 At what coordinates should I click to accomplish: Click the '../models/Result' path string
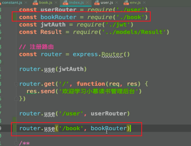134,32
